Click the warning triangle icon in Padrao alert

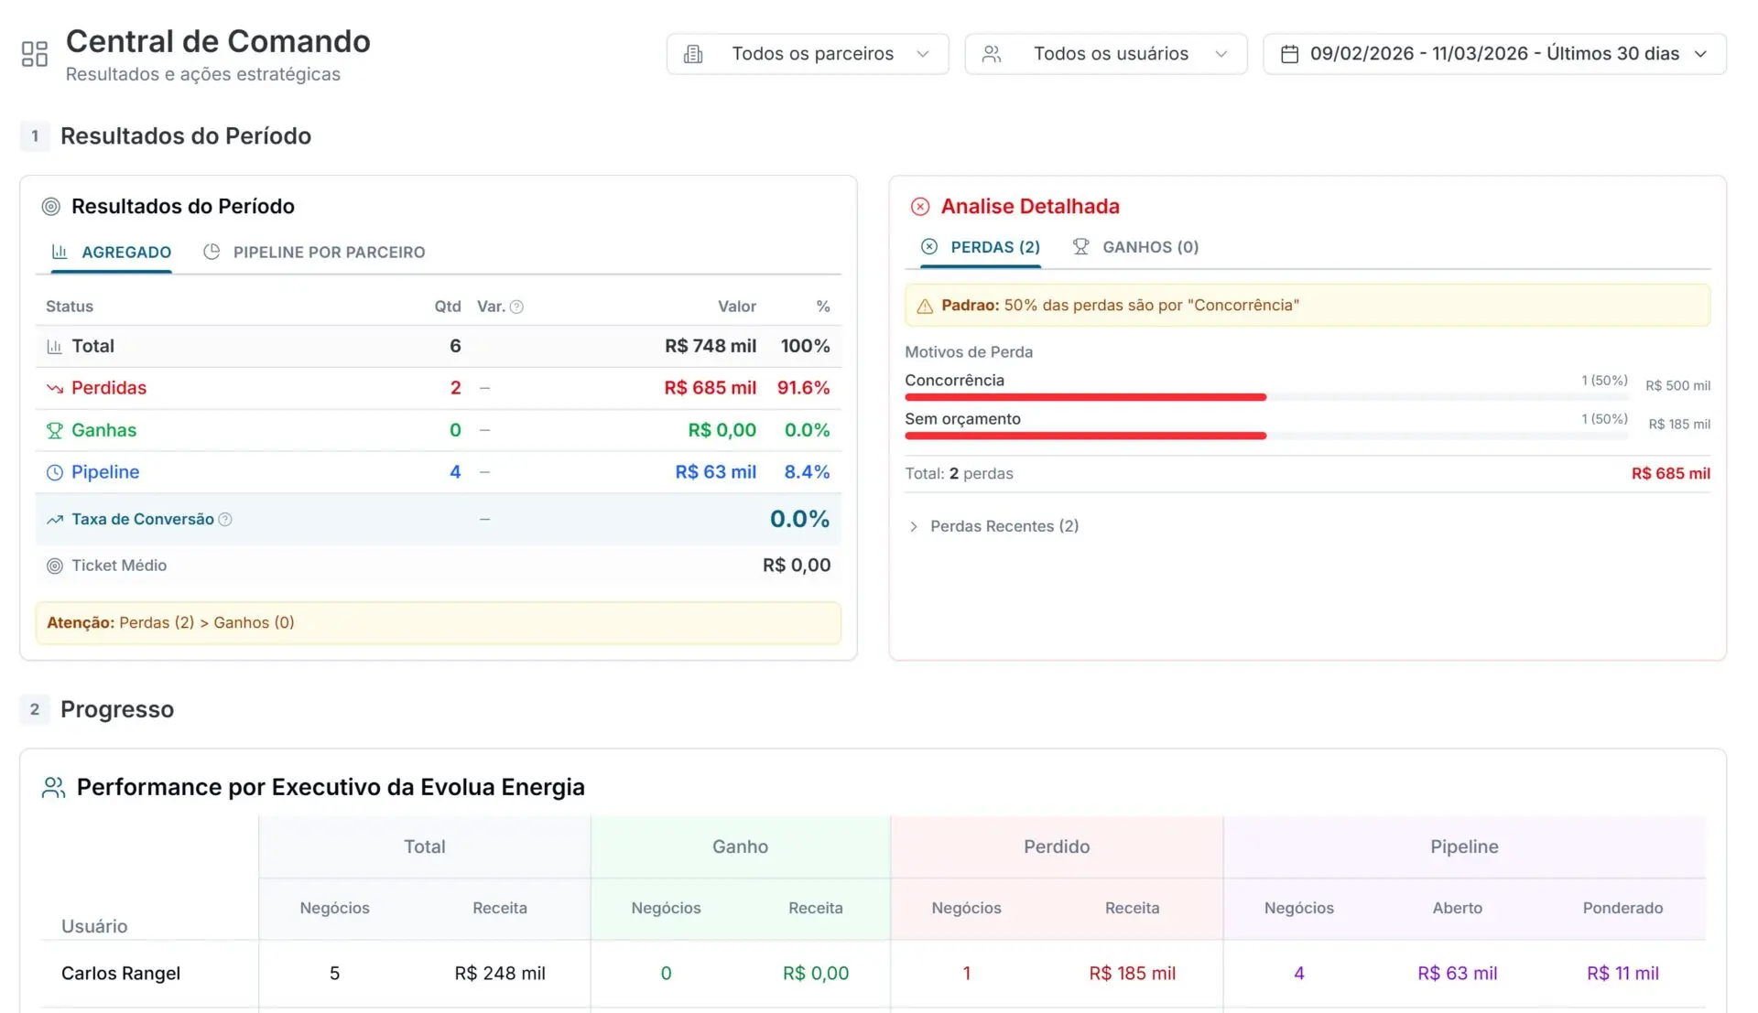pyautogui.click(x=925, y=307)
